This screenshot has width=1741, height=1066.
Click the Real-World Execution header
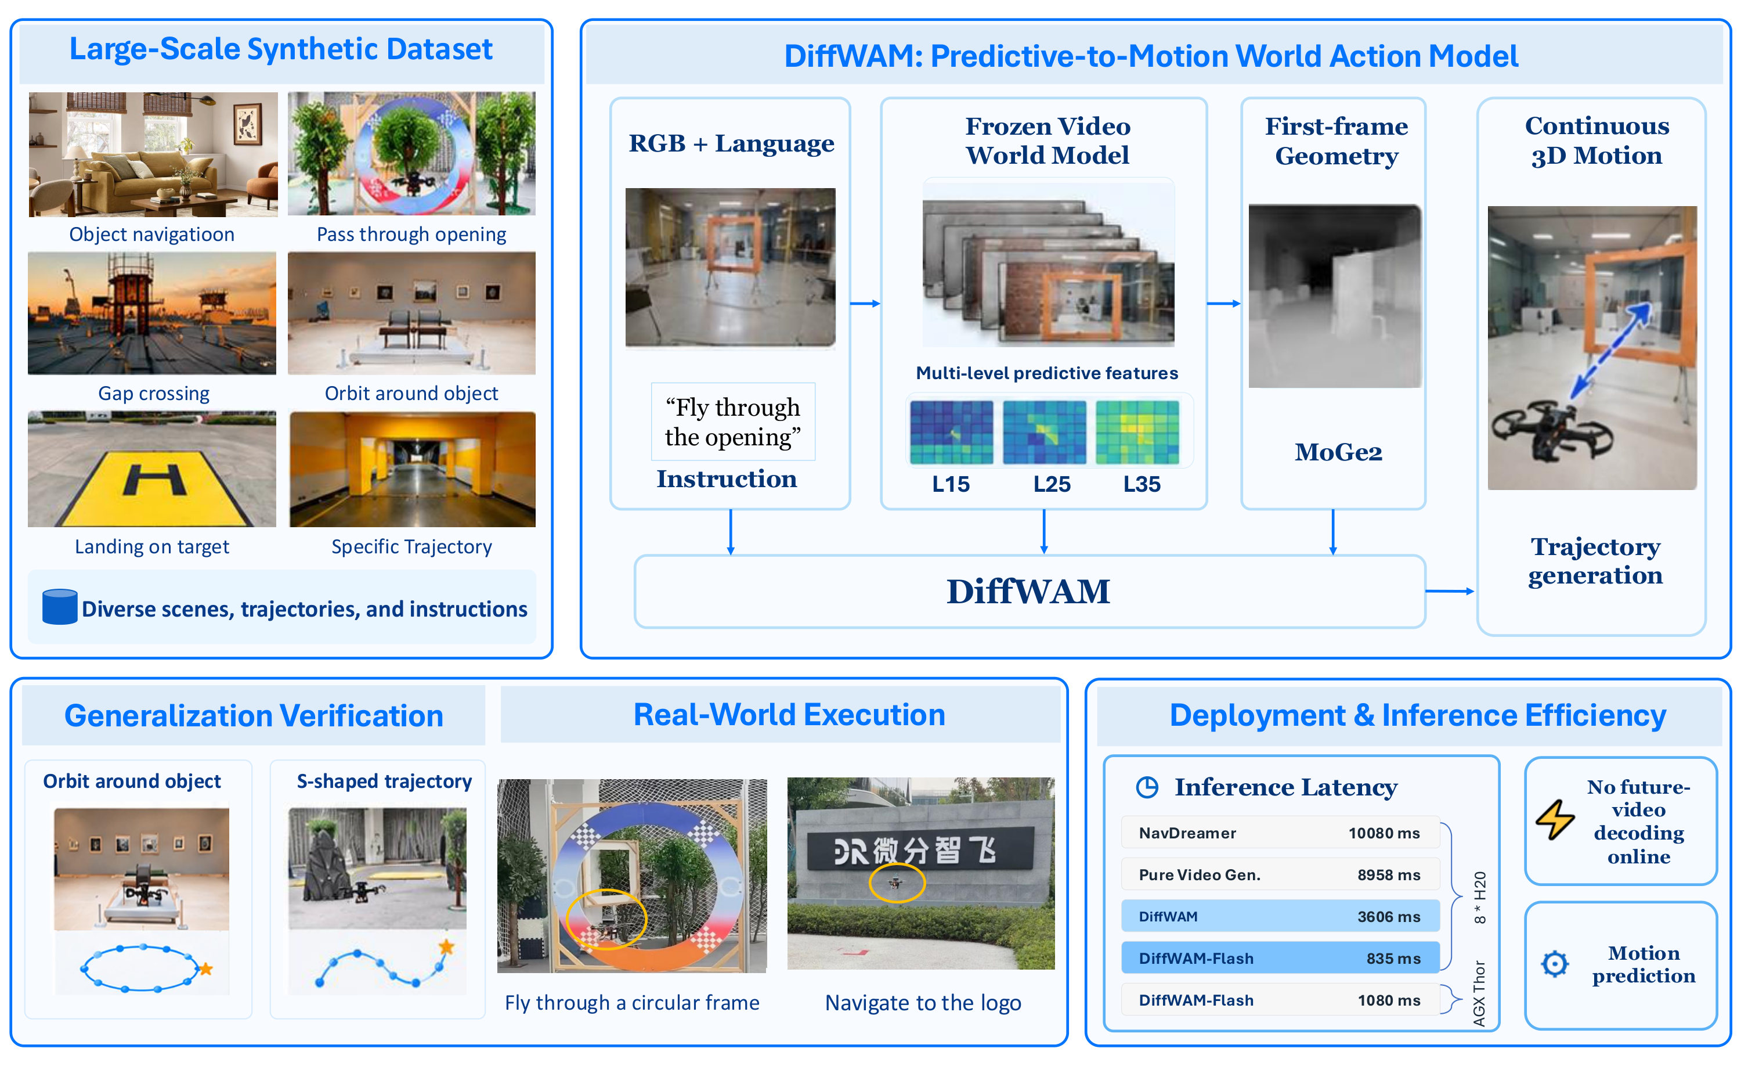pos(781,714)
